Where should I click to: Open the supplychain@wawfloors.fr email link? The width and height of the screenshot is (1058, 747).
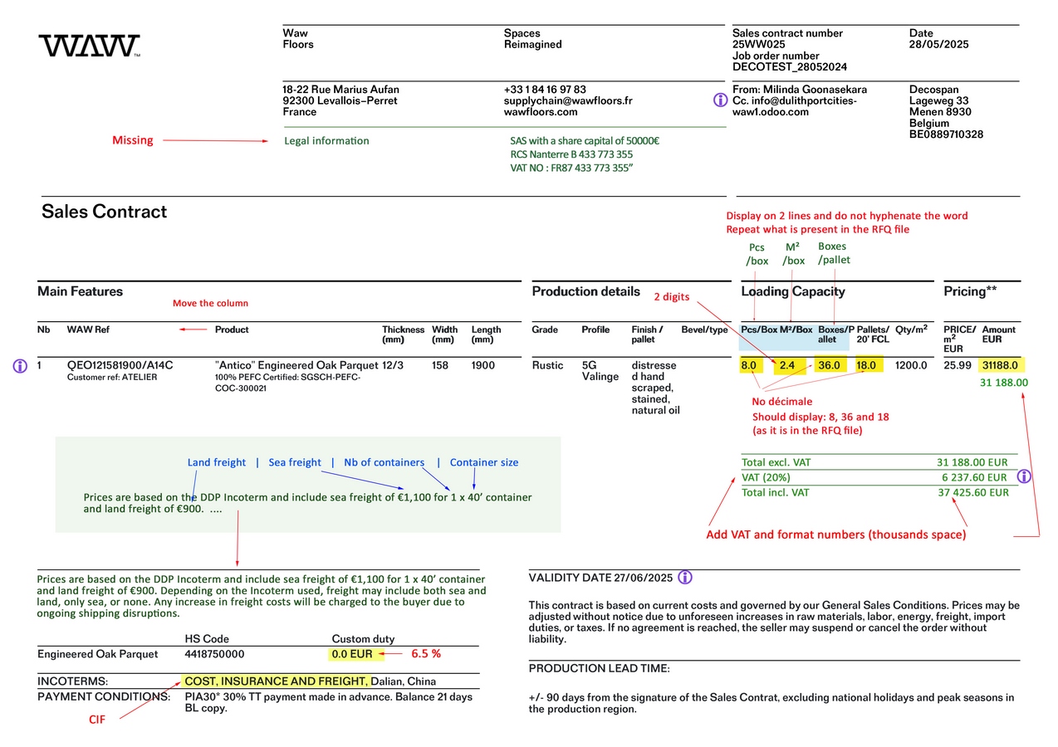567,100
